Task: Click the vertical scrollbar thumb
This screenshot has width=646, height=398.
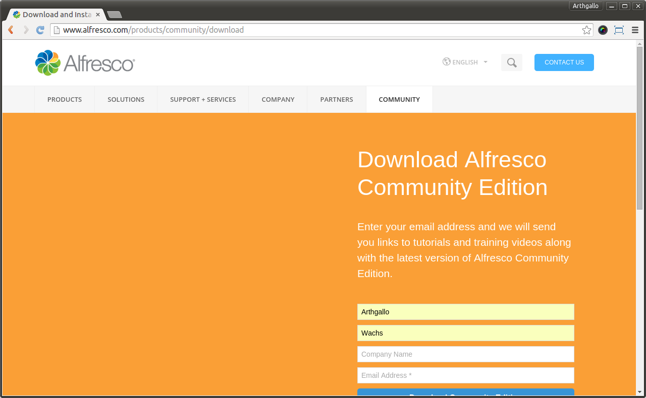Action: (x=639, y=128)
